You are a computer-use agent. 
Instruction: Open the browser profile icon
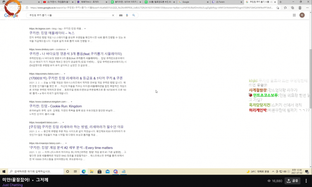coord(300,8)
